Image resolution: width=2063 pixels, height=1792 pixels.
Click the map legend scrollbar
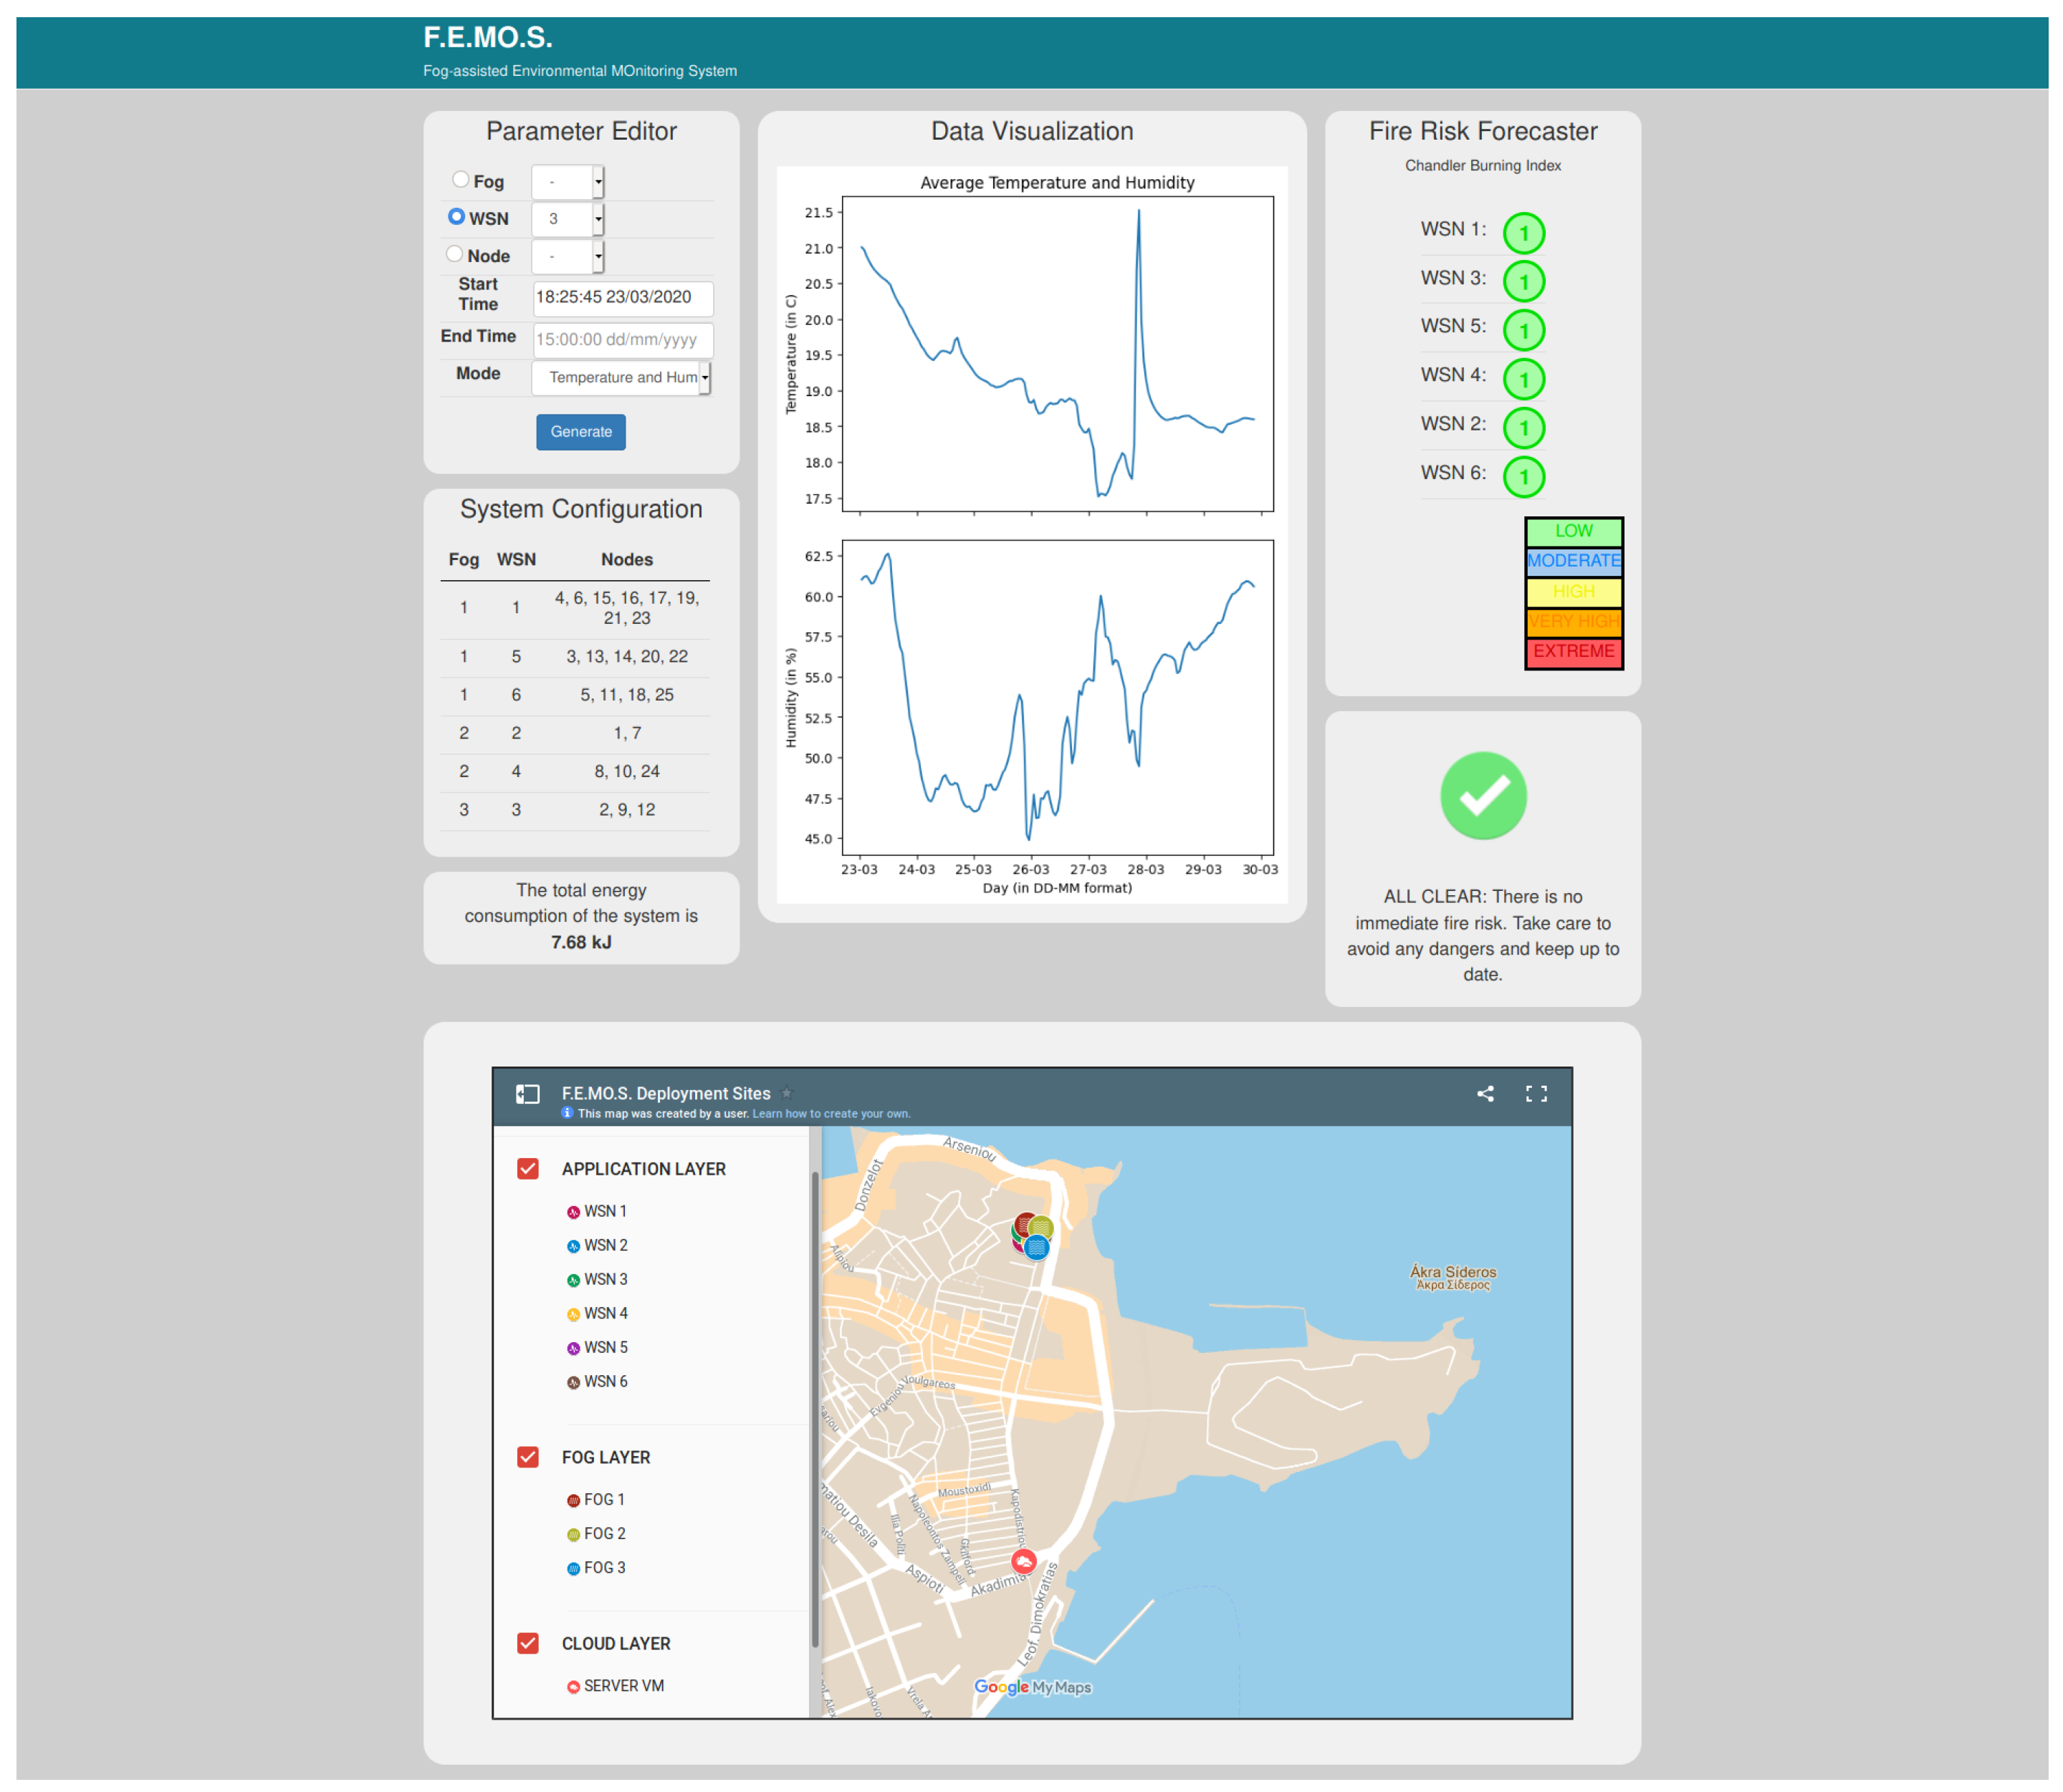[815, 1410]
